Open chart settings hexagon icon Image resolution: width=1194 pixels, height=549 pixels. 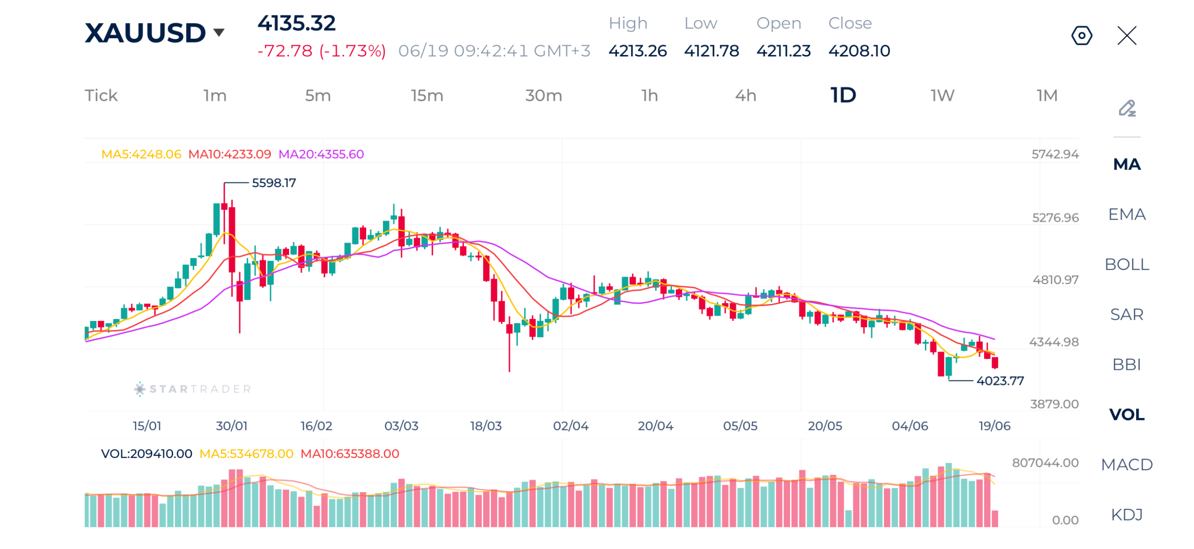tap(1081, 35)
